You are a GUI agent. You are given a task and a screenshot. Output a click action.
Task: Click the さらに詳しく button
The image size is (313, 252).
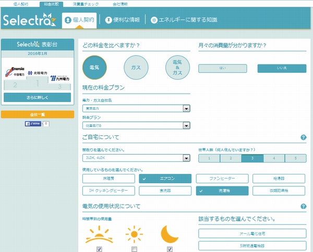(x=37, y=97)
